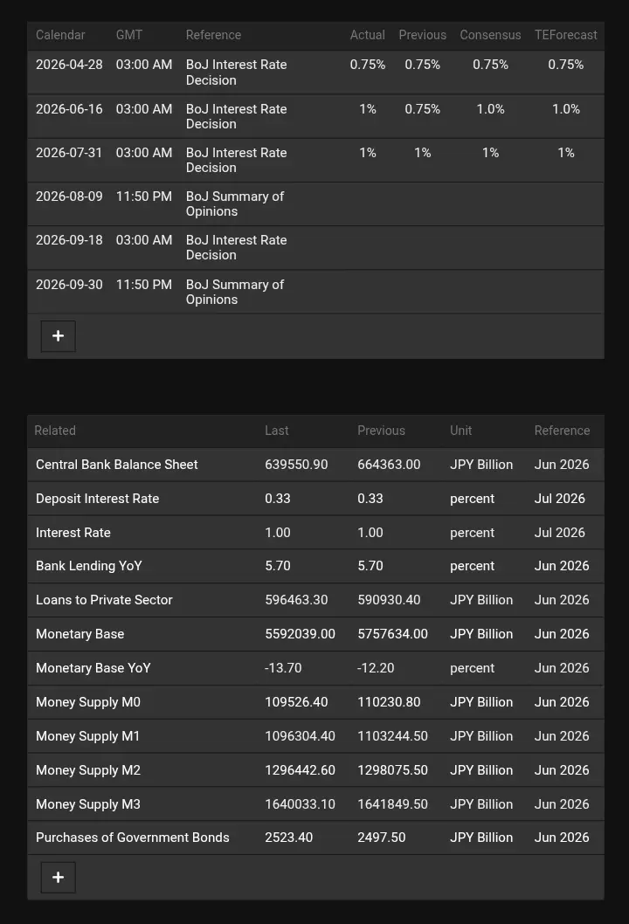Click Monetary Base indicator link
The image size is (629, 924).
[80, 634]
